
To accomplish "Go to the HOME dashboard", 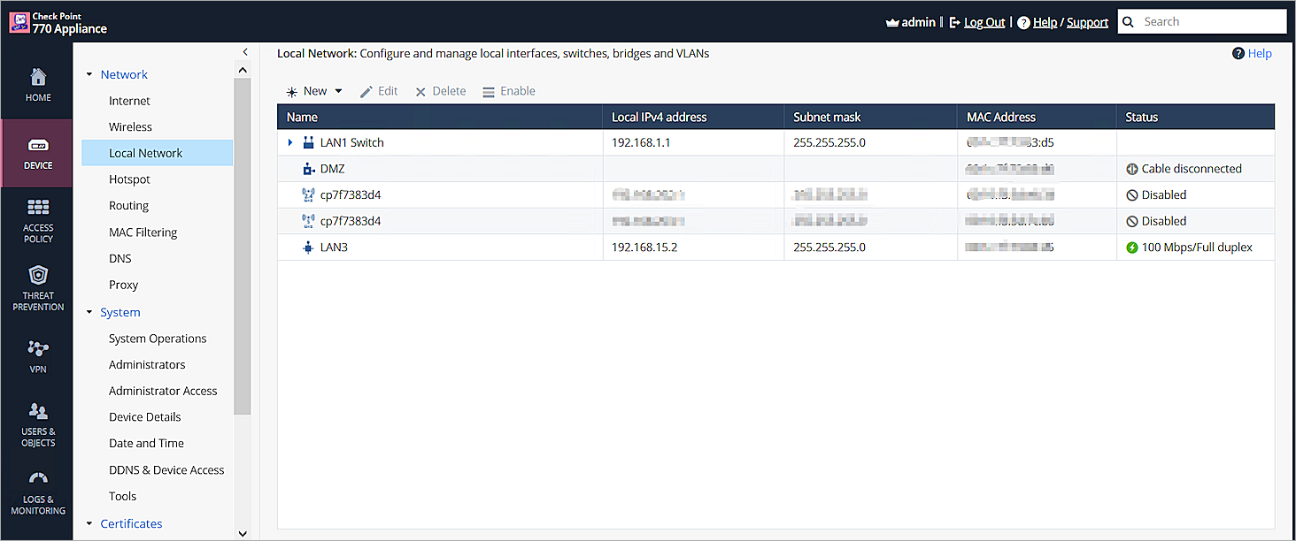I will coord(37,84).
